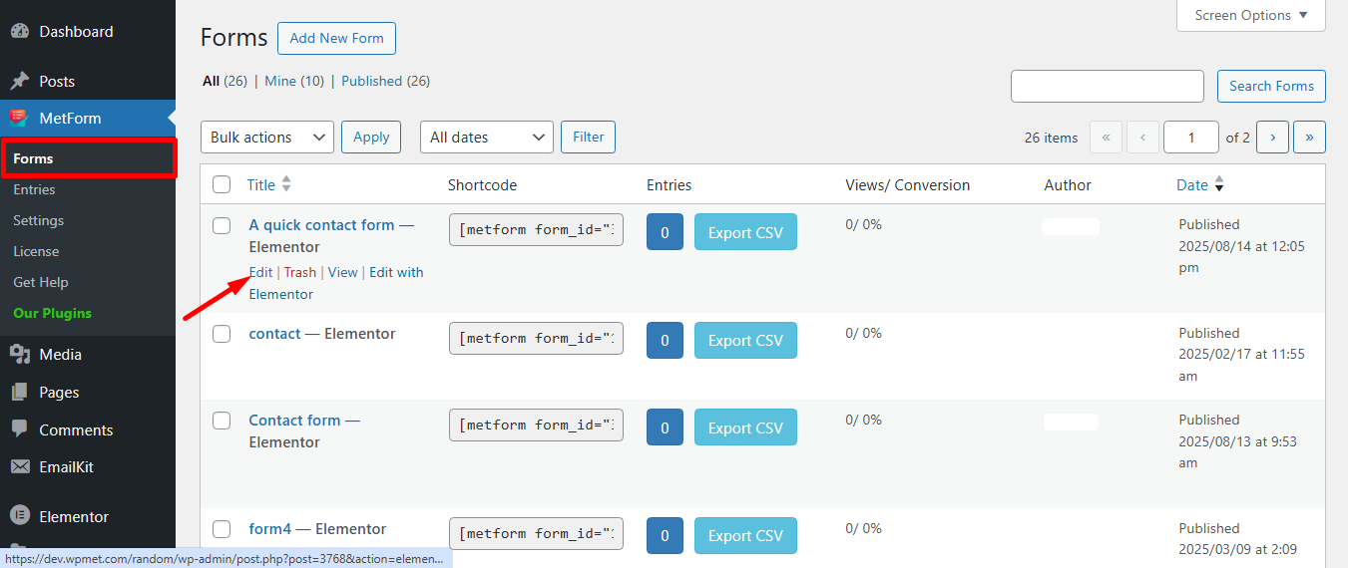This screenshot has width=1348, height=568.
Task: Select the 'contact' form row checkbox
Action: (222, 334)
